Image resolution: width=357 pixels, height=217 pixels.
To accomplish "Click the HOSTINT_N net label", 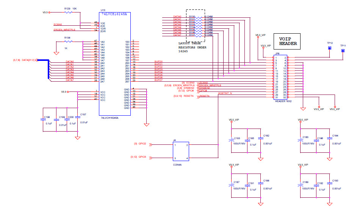I will pos(225,93).
